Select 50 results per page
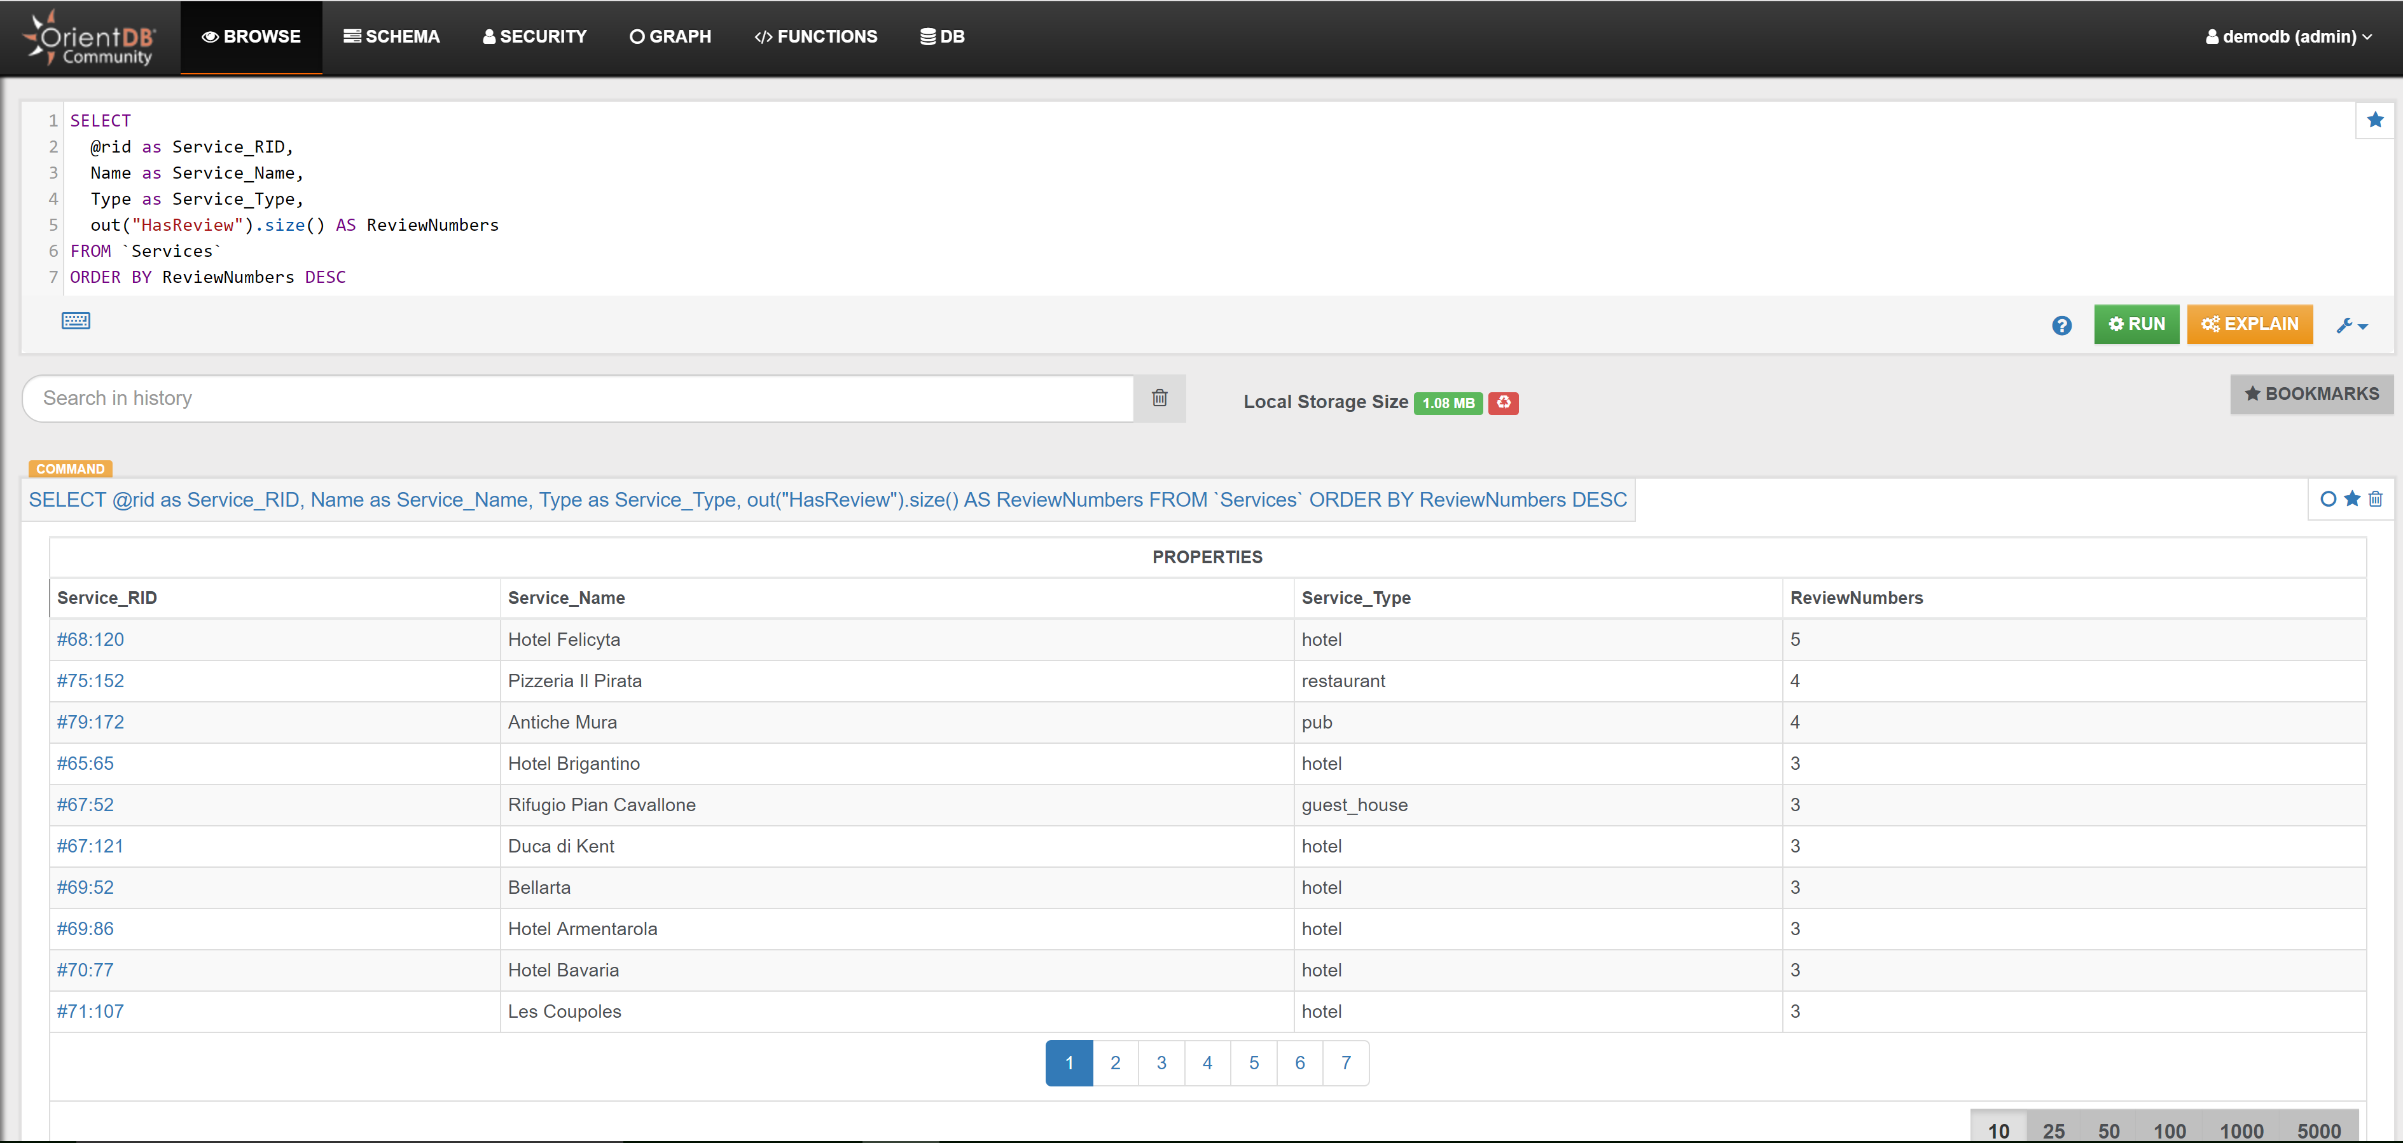Viewport: 2403px width, 1143px height. click(x=2109, y=1130)
